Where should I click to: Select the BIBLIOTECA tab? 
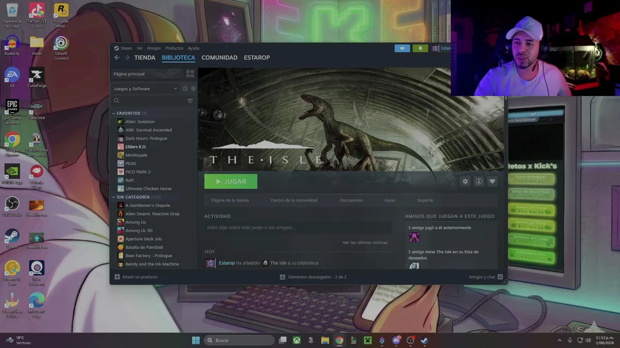click(178, 58)
